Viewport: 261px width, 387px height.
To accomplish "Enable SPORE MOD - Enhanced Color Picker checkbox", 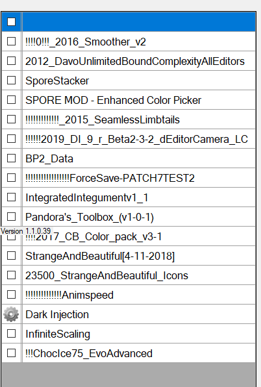I will click(11, 100).
